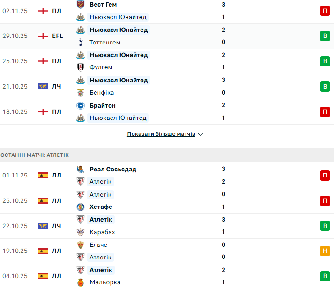
Task: Click the Getafe club crest icon
Action: 80,207
